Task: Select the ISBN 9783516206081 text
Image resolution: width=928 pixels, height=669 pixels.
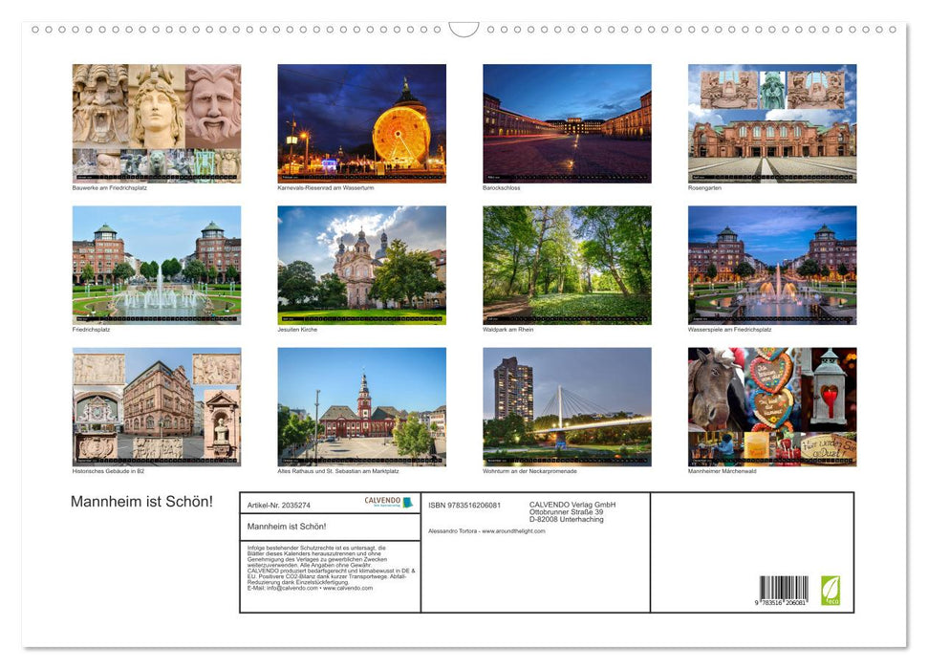Action: 464,504
